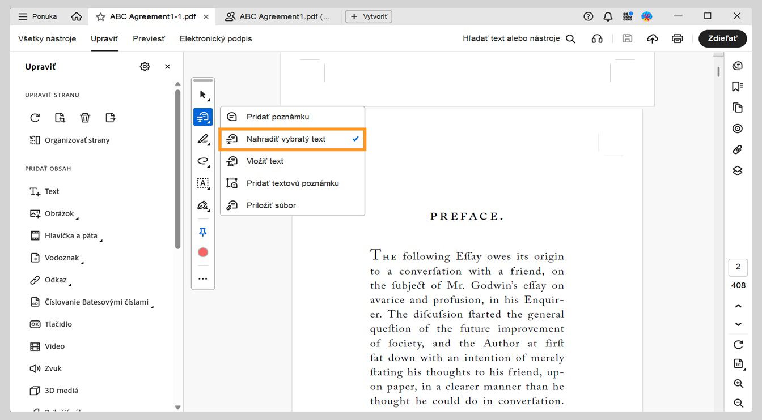Open the help question mark icon
This screenshot has height=420, width=762.
pyautogui.click(x=589, y=16)
